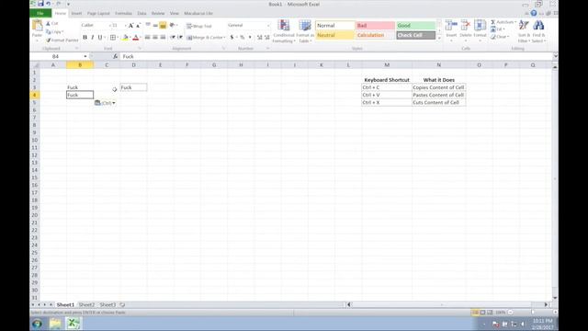This screenshot has width=588, height=331.
Task: Apply the Neutral cell style
Action: (x=334, y=35)
